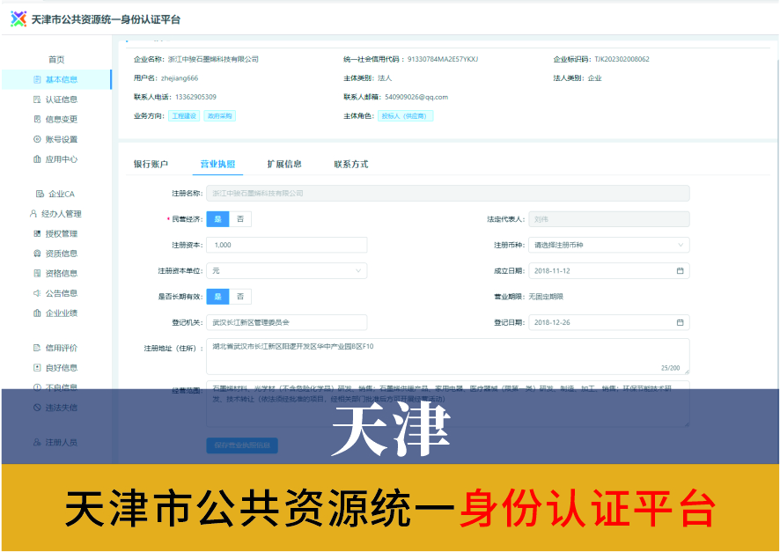Click the 无固定期限 business term text
The image size is (780, 552).
(546, 297)
